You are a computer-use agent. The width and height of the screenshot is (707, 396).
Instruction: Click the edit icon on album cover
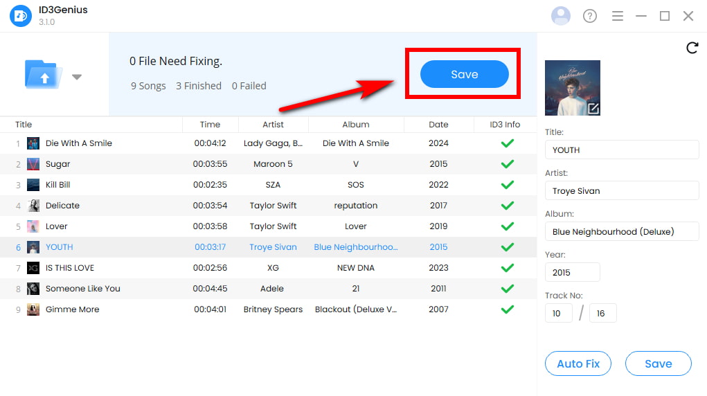pos(593,108)
